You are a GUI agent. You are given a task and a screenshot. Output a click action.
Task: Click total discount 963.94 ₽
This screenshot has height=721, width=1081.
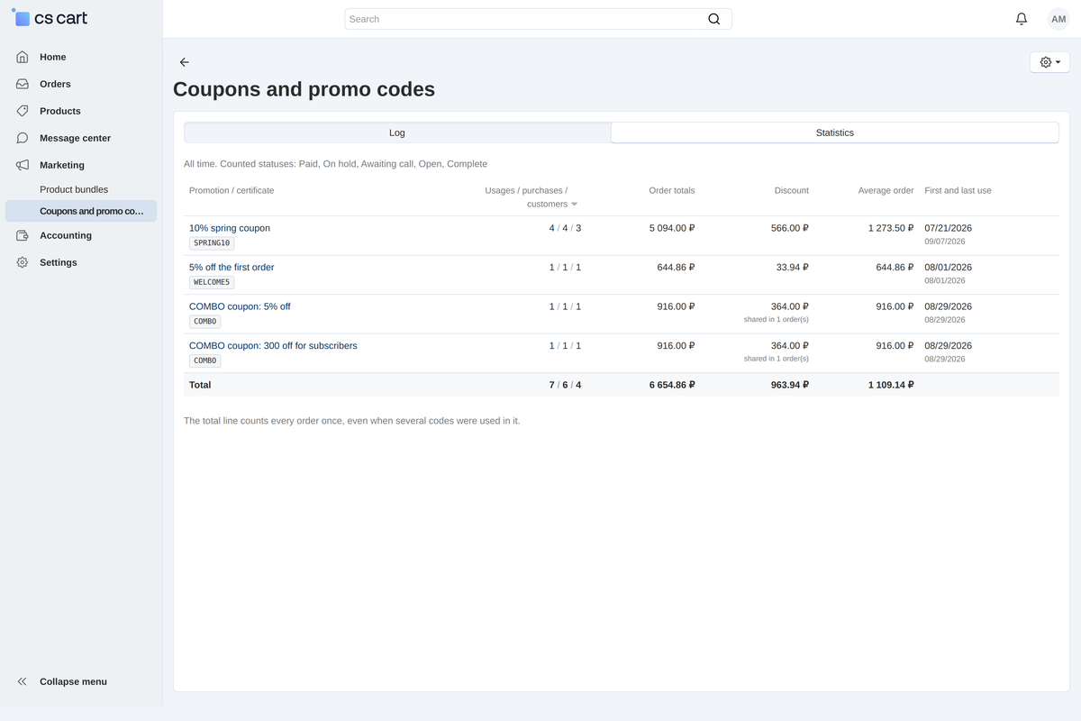[790, 385]
